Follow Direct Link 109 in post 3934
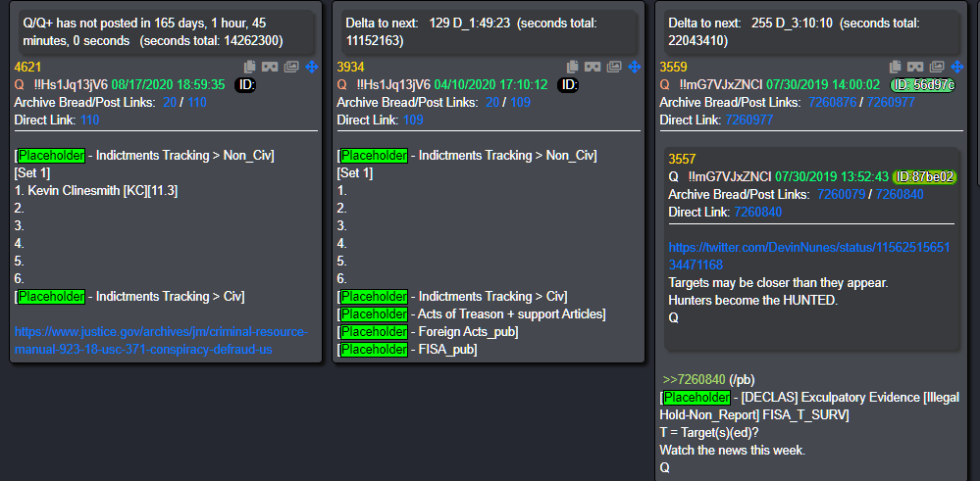The width and height of the screenshot is (980, 481). pos(412,120)
